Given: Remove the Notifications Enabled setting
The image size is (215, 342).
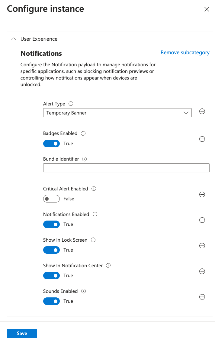Looking at the screenshot, I should 202,220.
